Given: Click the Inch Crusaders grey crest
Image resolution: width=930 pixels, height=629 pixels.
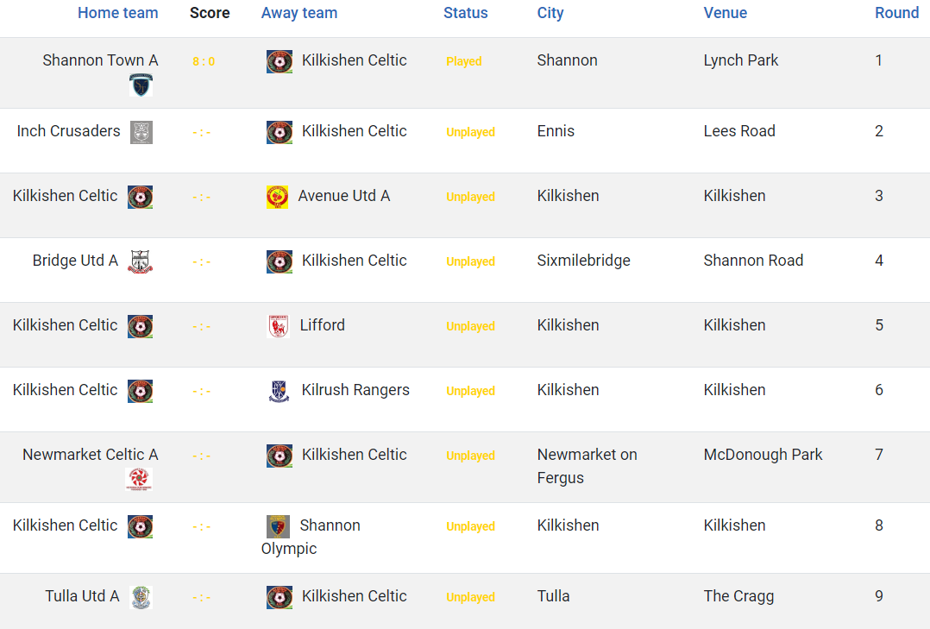Looking at the screenshot, I should click(x=141, y=132).
